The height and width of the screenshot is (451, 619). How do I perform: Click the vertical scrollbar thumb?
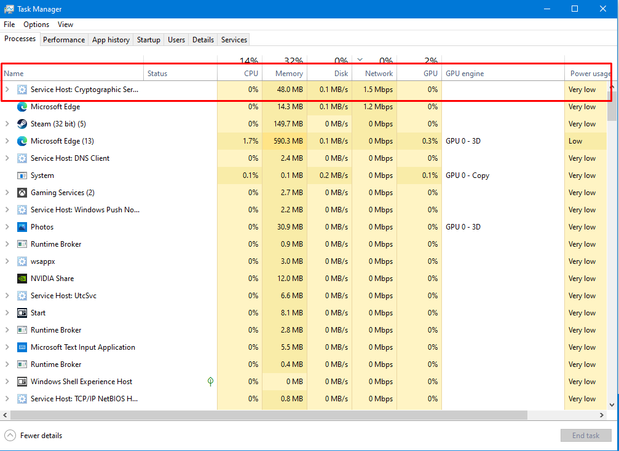click(x=612, y=106)
